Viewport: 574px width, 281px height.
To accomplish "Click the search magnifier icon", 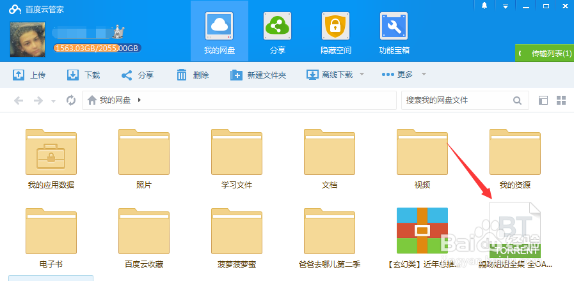I will tap(517, 100).
